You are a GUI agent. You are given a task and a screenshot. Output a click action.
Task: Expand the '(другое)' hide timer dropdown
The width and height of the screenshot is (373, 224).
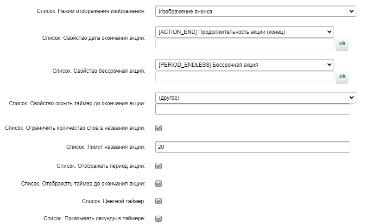click(x=255, y=97)
